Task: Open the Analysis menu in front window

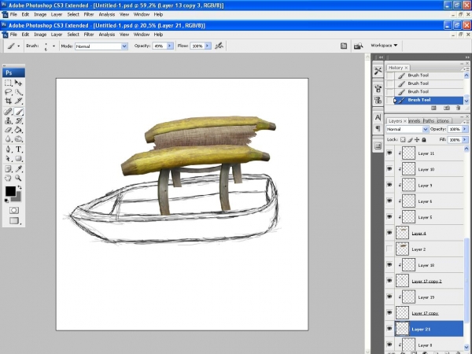Action: coord(107,35)
